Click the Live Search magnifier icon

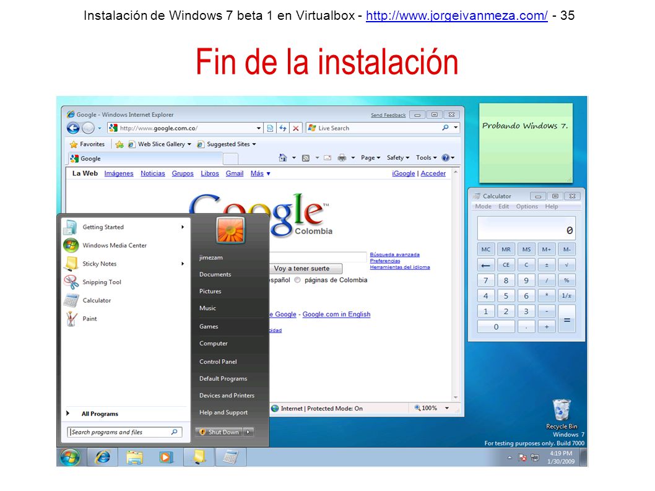(x=445, y=128)
